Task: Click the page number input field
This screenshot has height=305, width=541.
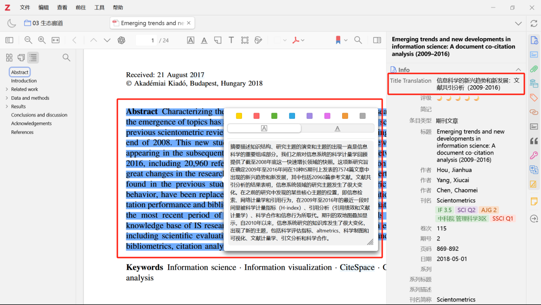Action: (x=152, y=40)
